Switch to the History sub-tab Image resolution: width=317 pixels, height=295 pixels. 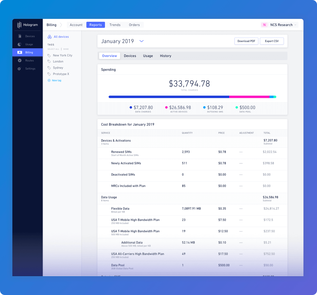(x=166, y=56)
